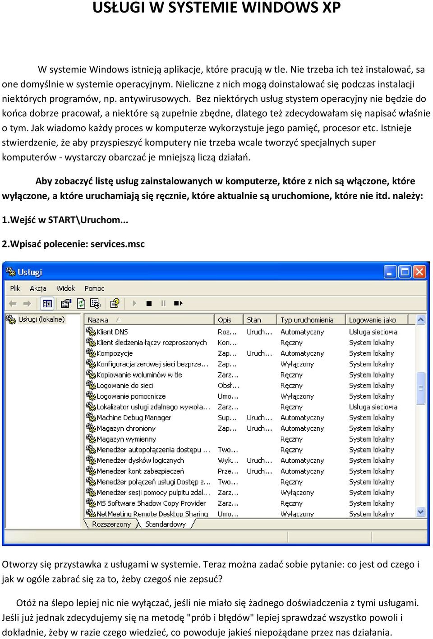Sort by the Opis column header

coord(229,319)
